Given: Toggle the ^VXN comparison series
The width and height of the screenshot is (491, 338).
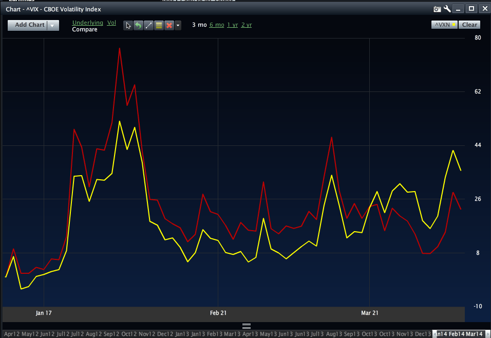Looking at the screenshot, I should 444,25.
